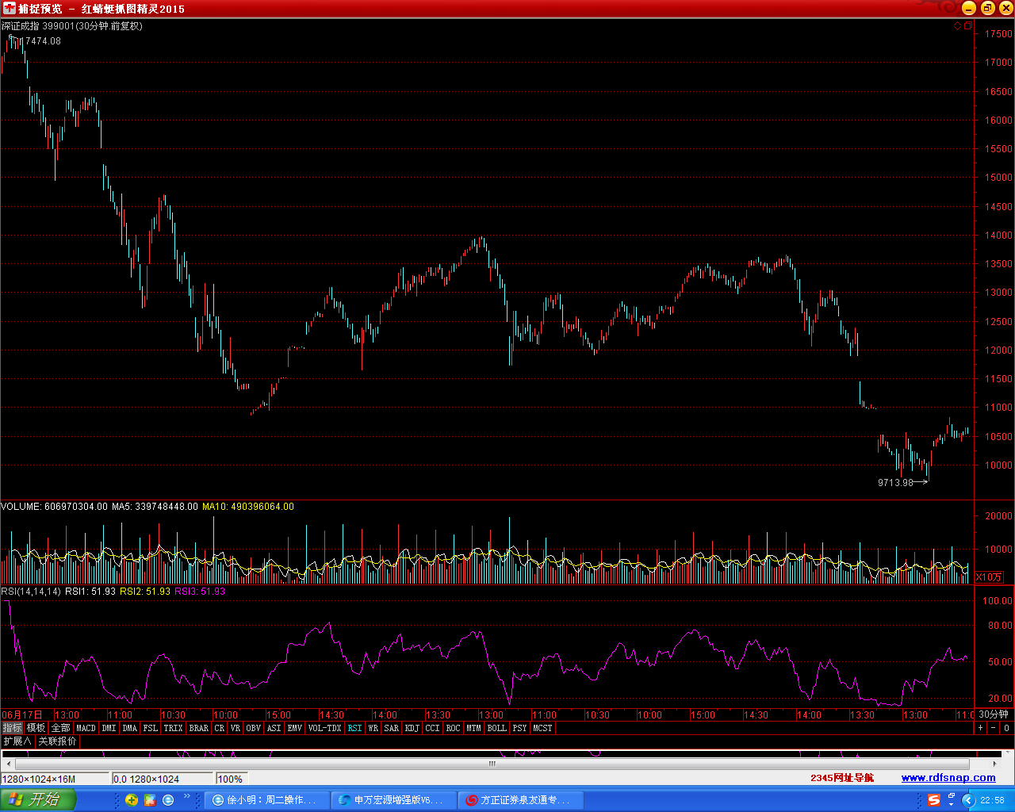Open Sogou input method tray icon

pyautogui.click(x=934, y=800)
